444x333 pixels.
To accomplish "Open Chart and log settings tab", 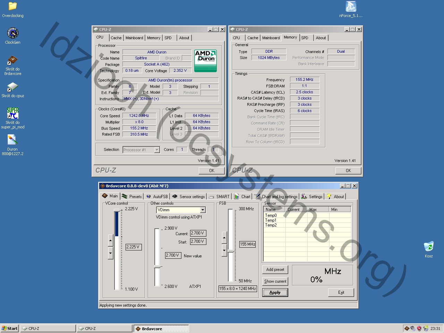I will pyautogui.click(x=276, y=196).
